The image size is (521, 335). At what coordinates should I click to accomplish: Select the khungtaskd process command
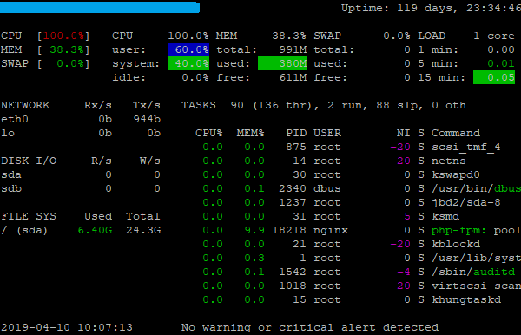click(466, 299)
